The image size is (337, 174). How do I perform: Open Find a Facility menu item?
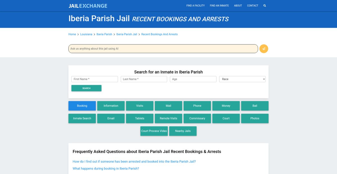195,6
